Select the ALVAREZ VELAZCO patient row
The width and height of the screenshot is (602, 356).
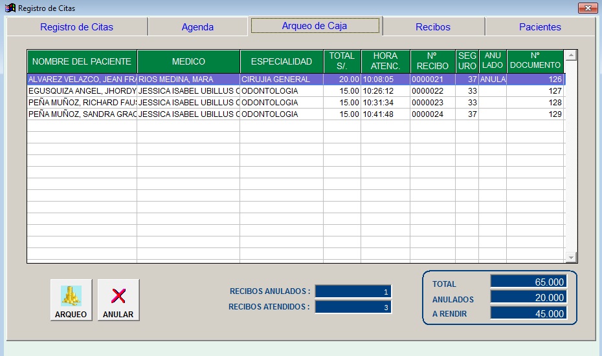point(82,79)
